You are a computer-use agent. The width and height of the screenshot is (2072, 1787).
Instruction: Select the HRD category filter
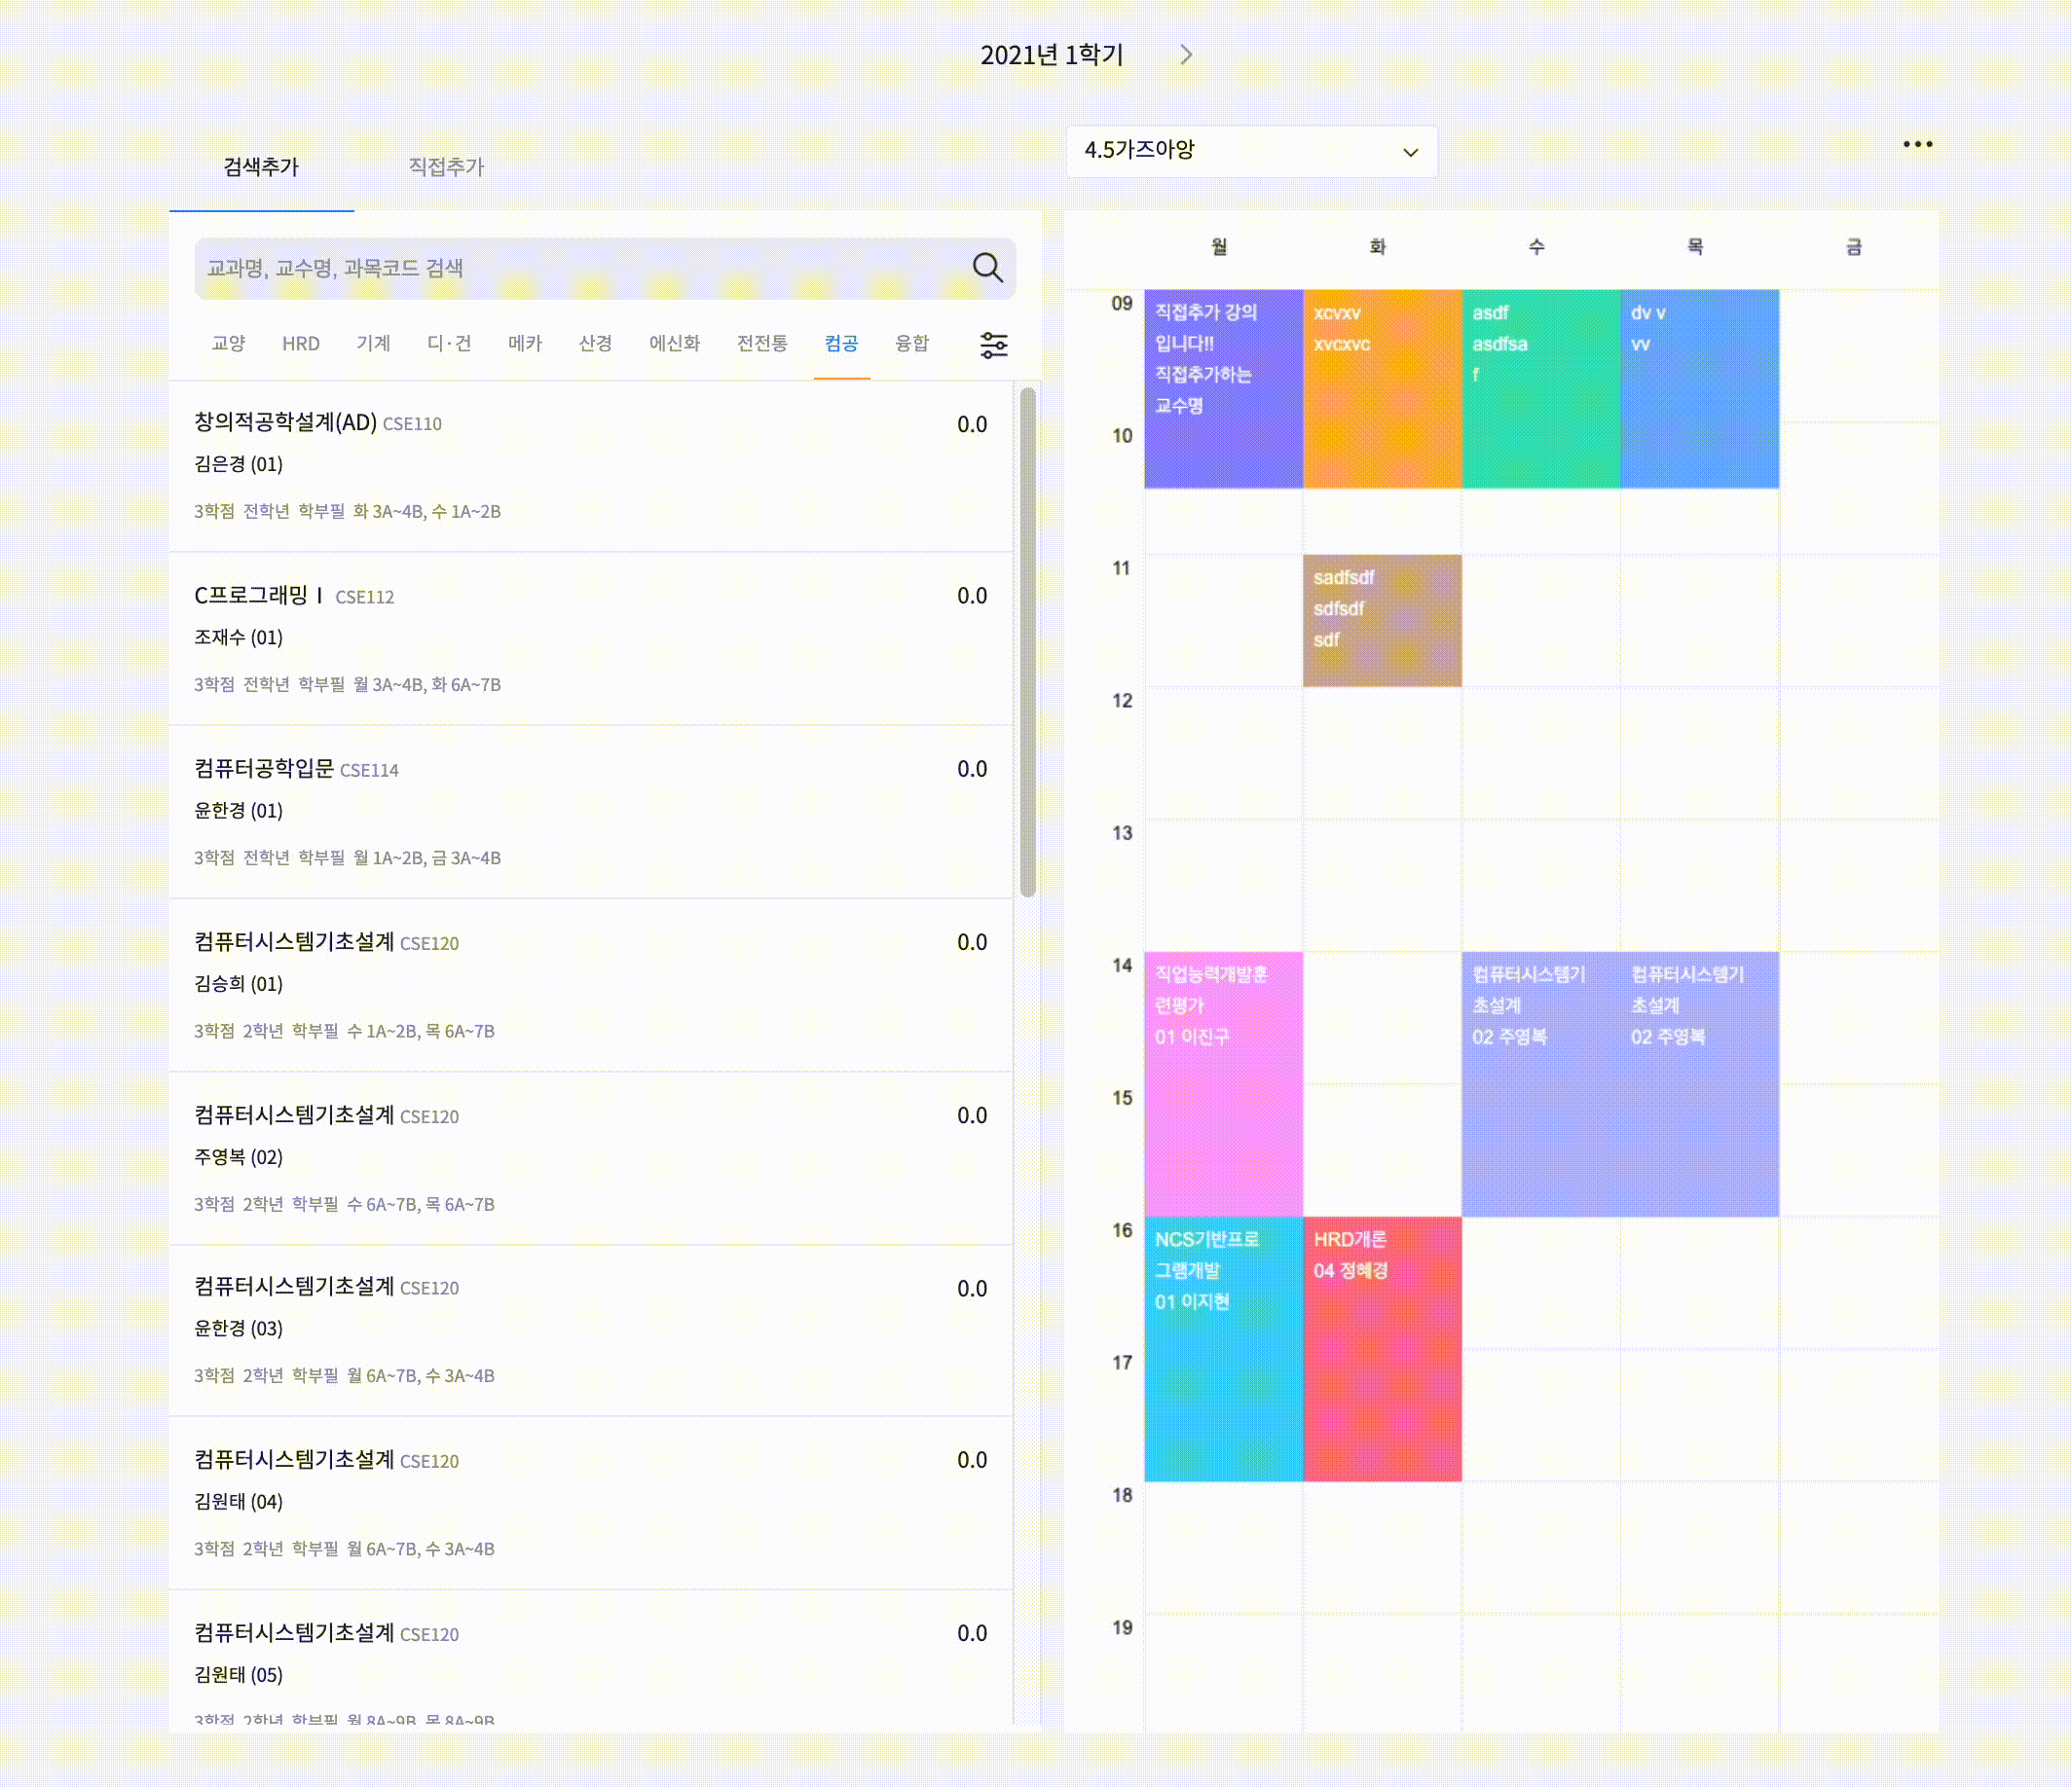pyautogui.click(x=300, y=344)
